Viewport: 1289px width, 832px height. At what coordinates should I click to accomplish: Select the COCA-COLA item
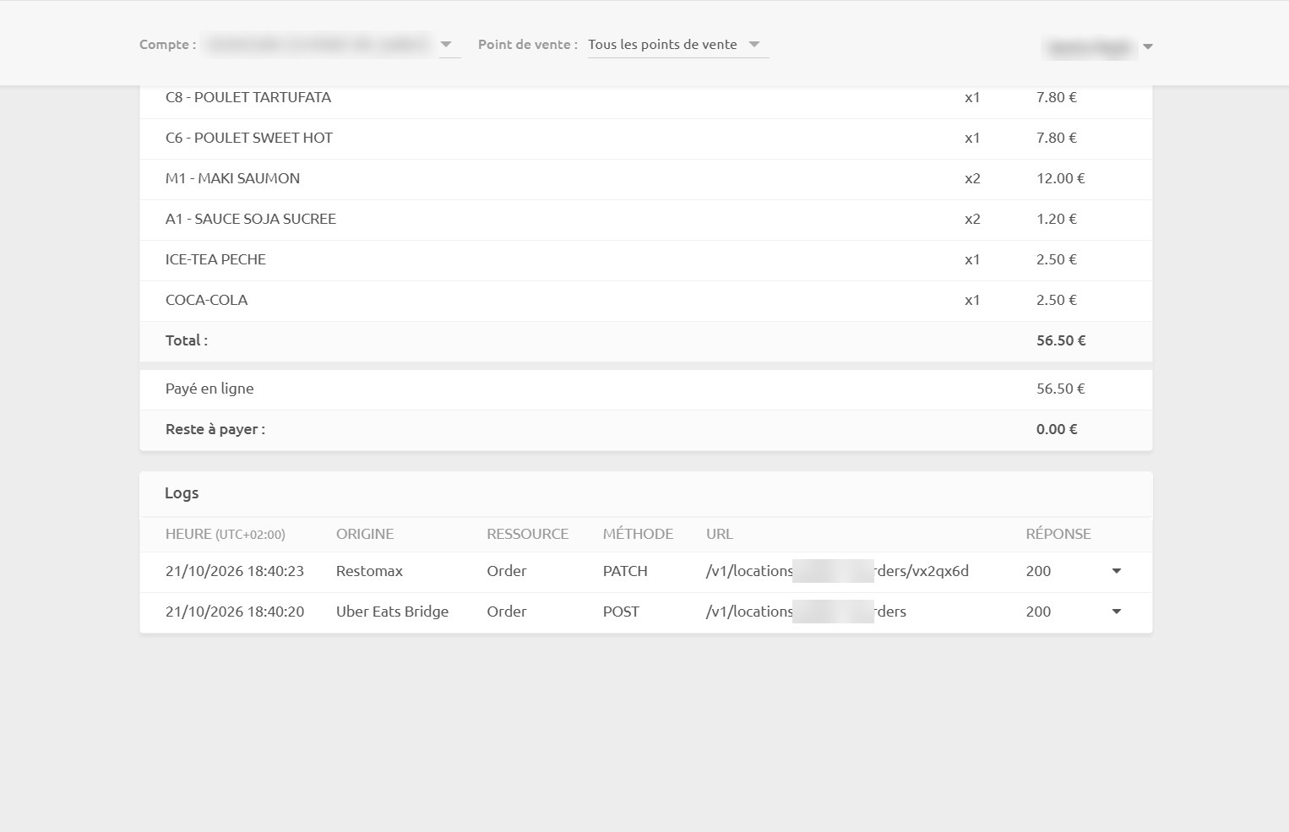point(646,301)
